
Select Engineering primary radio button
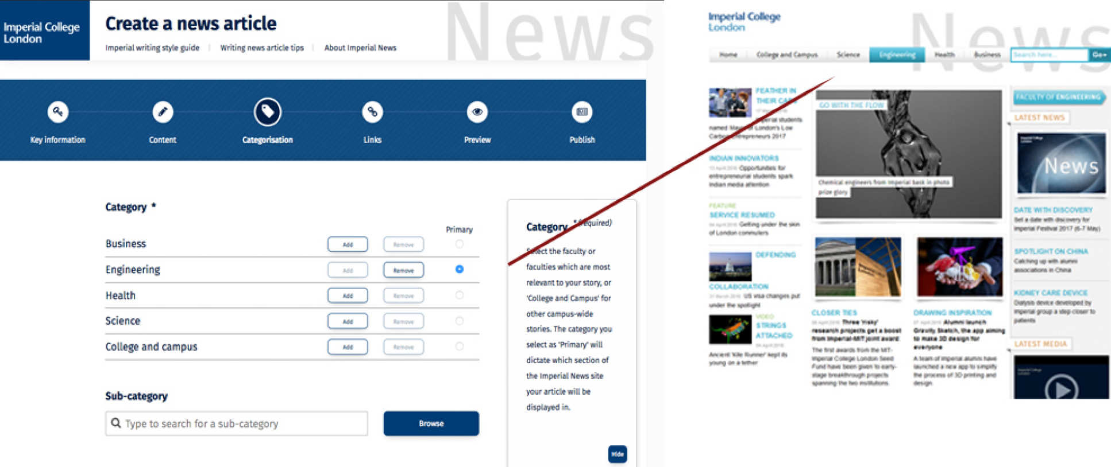click(459, 269)
